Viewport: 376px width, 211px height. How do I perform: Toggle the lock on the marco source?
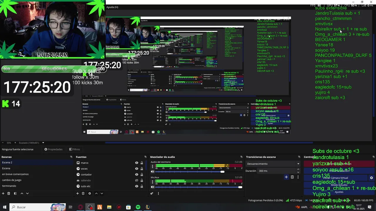click(142, 163)
